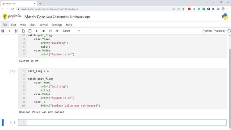Open the browser zoom magnifier icon
Viewport: 231px width, 130px height.
174,9
